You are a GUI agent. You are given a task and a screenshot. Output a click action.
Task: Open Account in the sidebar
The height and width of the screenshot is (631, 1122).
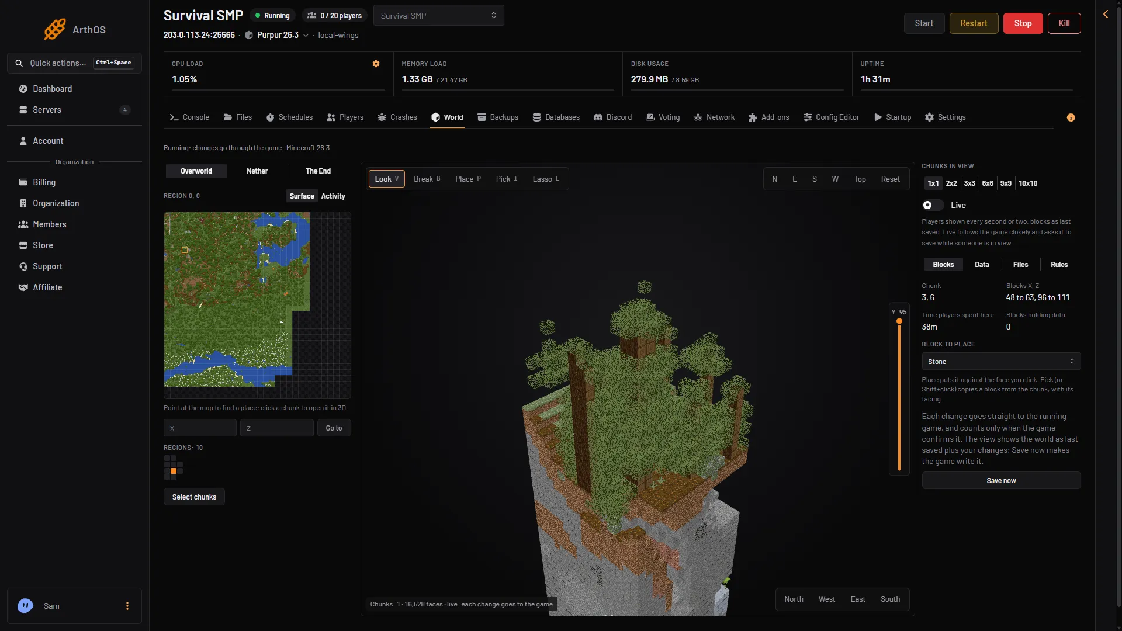pyautogui.click(x=74, y=141)
